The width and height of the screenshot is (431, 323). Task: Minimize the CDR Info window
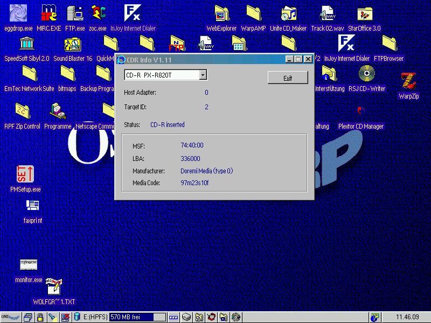289,59
